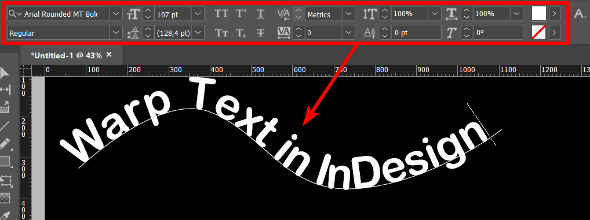This screenshot has height=220, width=590.
Task: Open the fill color options arrow
Action: click(x=555, y=14)
